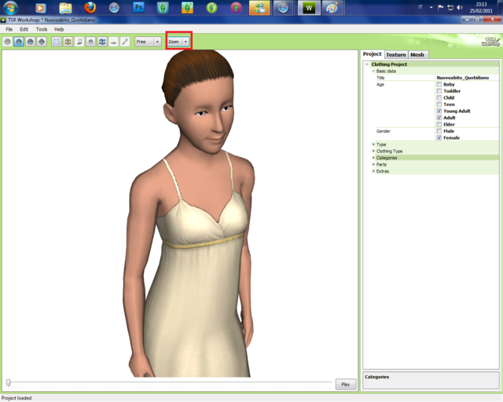
Task: Open the blue Sims 3 taskbar icon
Action: [x=163, y=8]
